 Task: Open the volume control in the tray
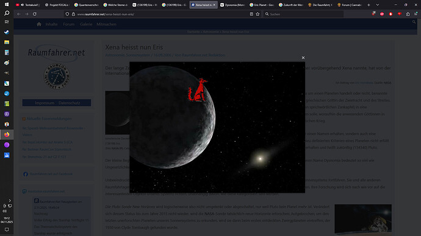tap(4, 211)
